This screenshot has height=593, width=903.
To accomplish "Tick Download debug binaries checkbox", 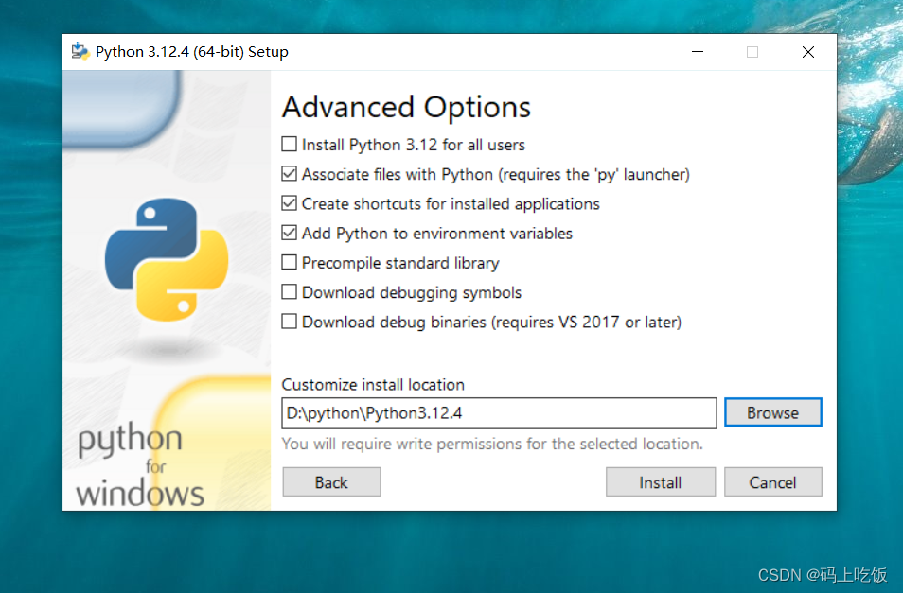I will coord(289,321).
